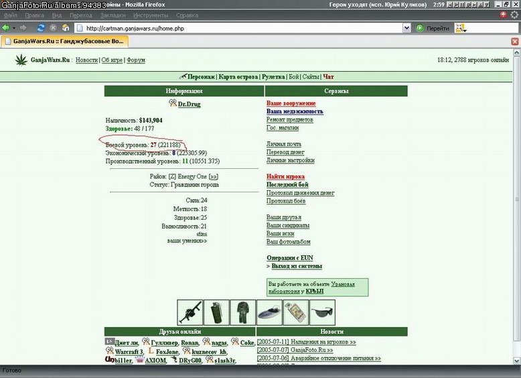
Task: Click the stop loading button
Action: 53,28
